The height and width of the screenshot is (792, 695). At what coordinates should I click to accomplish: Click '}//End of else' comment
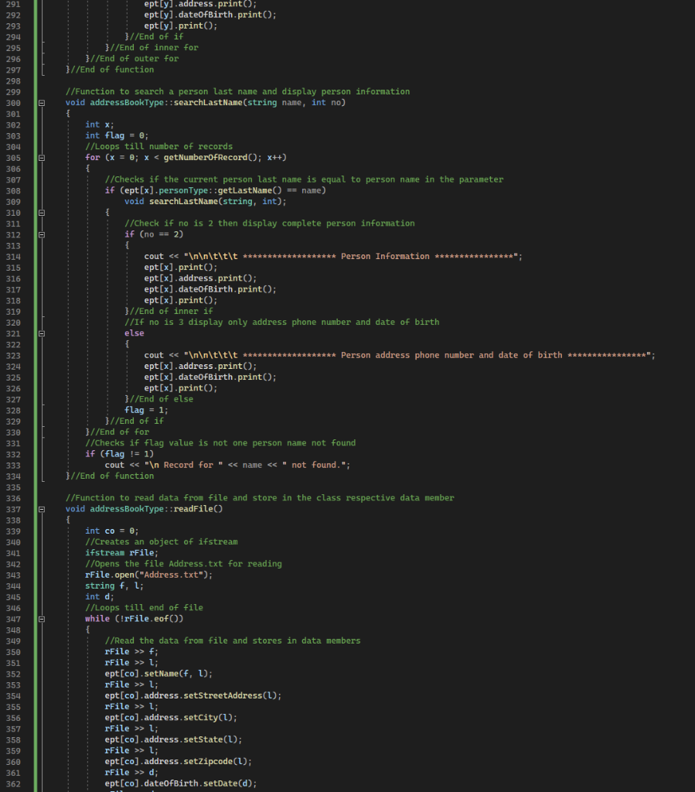159,399
